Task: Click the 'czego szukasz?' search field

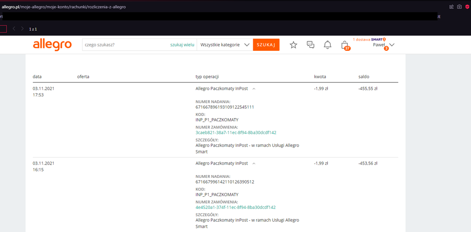Action: pyautogui.click(x=125, y=45)
